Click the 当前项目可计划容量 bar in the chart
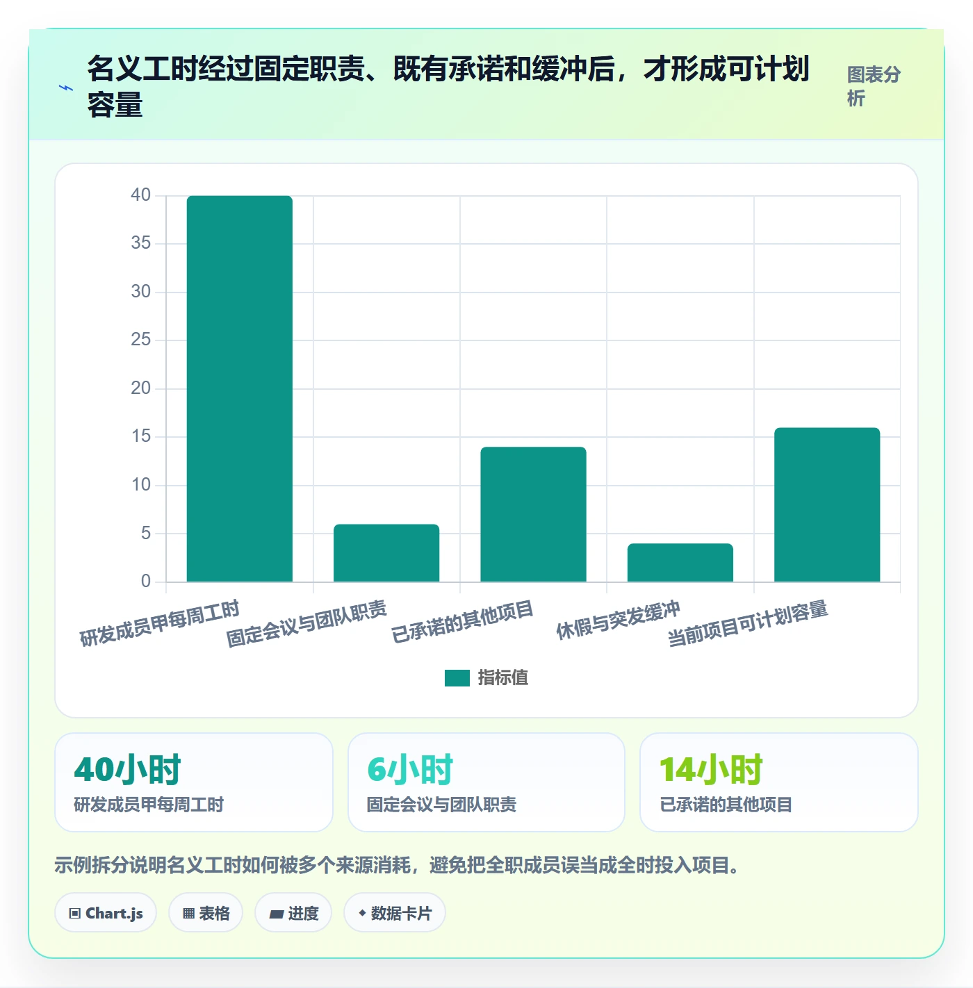The image size is (973, 988). point(827,504)
